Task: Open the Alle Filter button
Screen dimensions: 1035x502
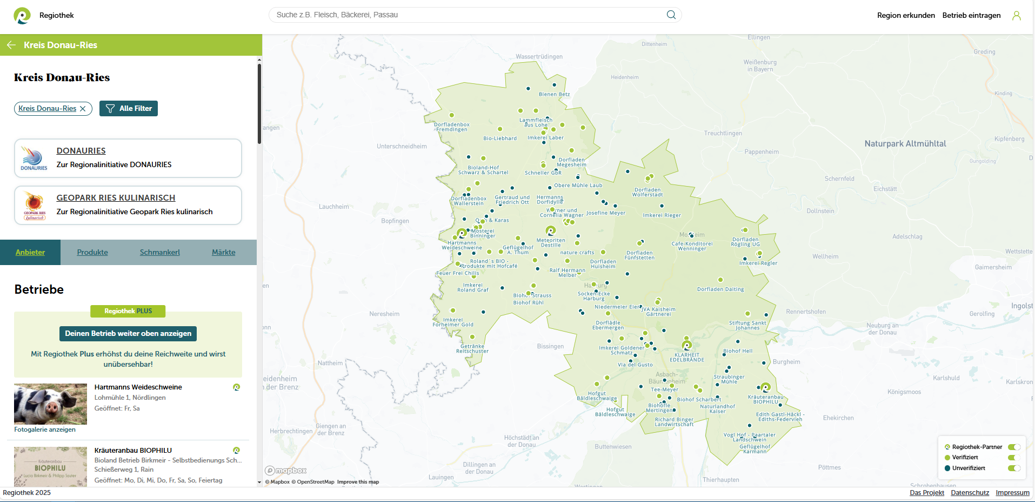Action: (x=129, y=109)
